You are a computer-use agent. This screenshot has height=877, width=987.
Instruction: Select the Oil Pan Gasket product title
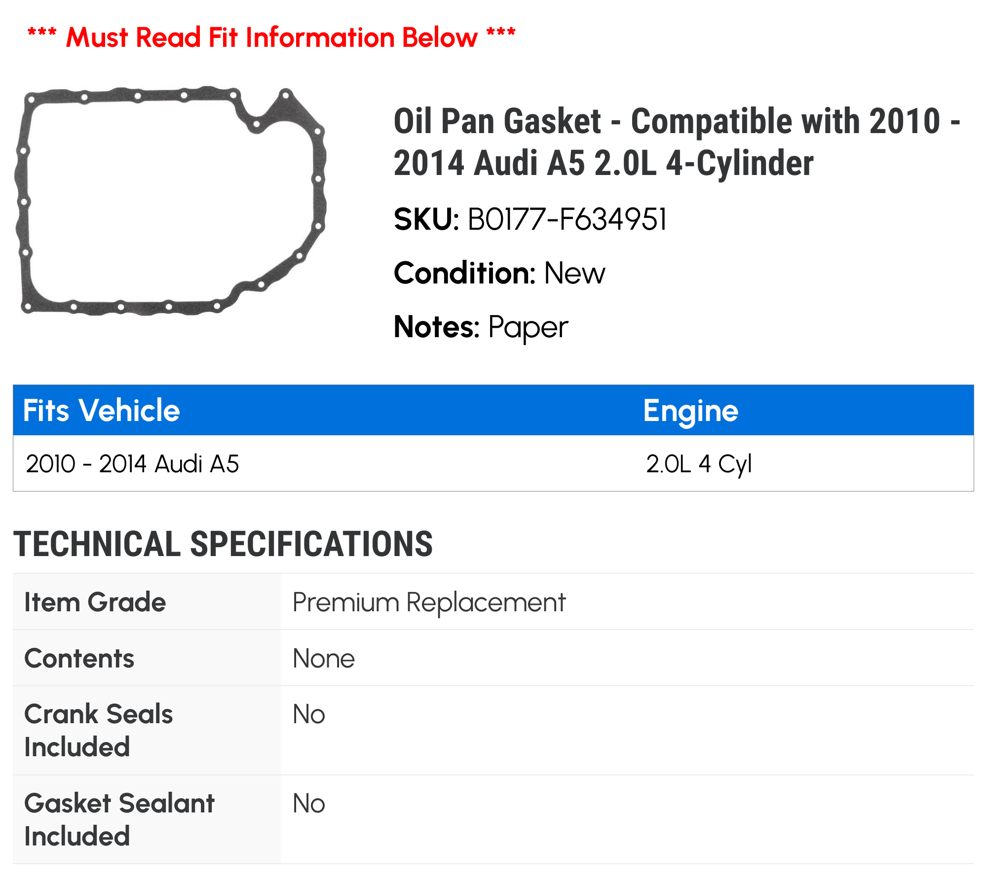coord(677,142)
